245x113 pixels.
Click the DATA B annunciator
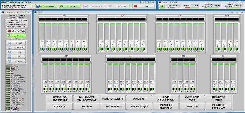coord(86,106)
